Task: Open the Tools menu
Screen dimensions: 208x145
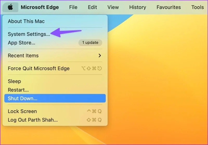Action: tap(198, 7)
